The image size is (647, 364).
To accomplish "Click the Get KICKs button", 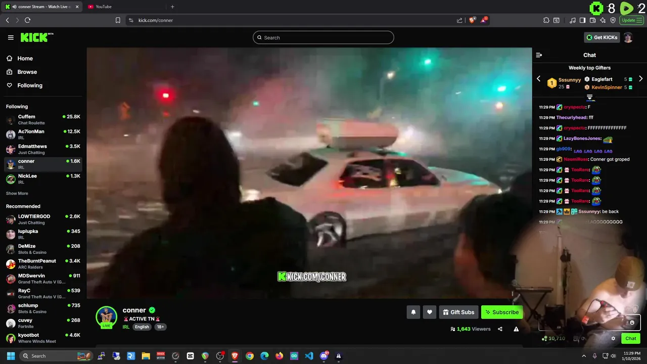I will click(x=602, y=37).
